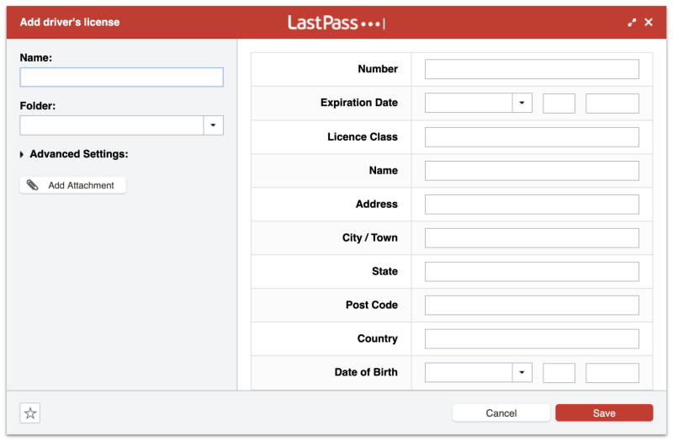The width and height of the screenshot is (673, 442).
Task: Click the paperclip attachment icon
Action: [x=32, y=185]
